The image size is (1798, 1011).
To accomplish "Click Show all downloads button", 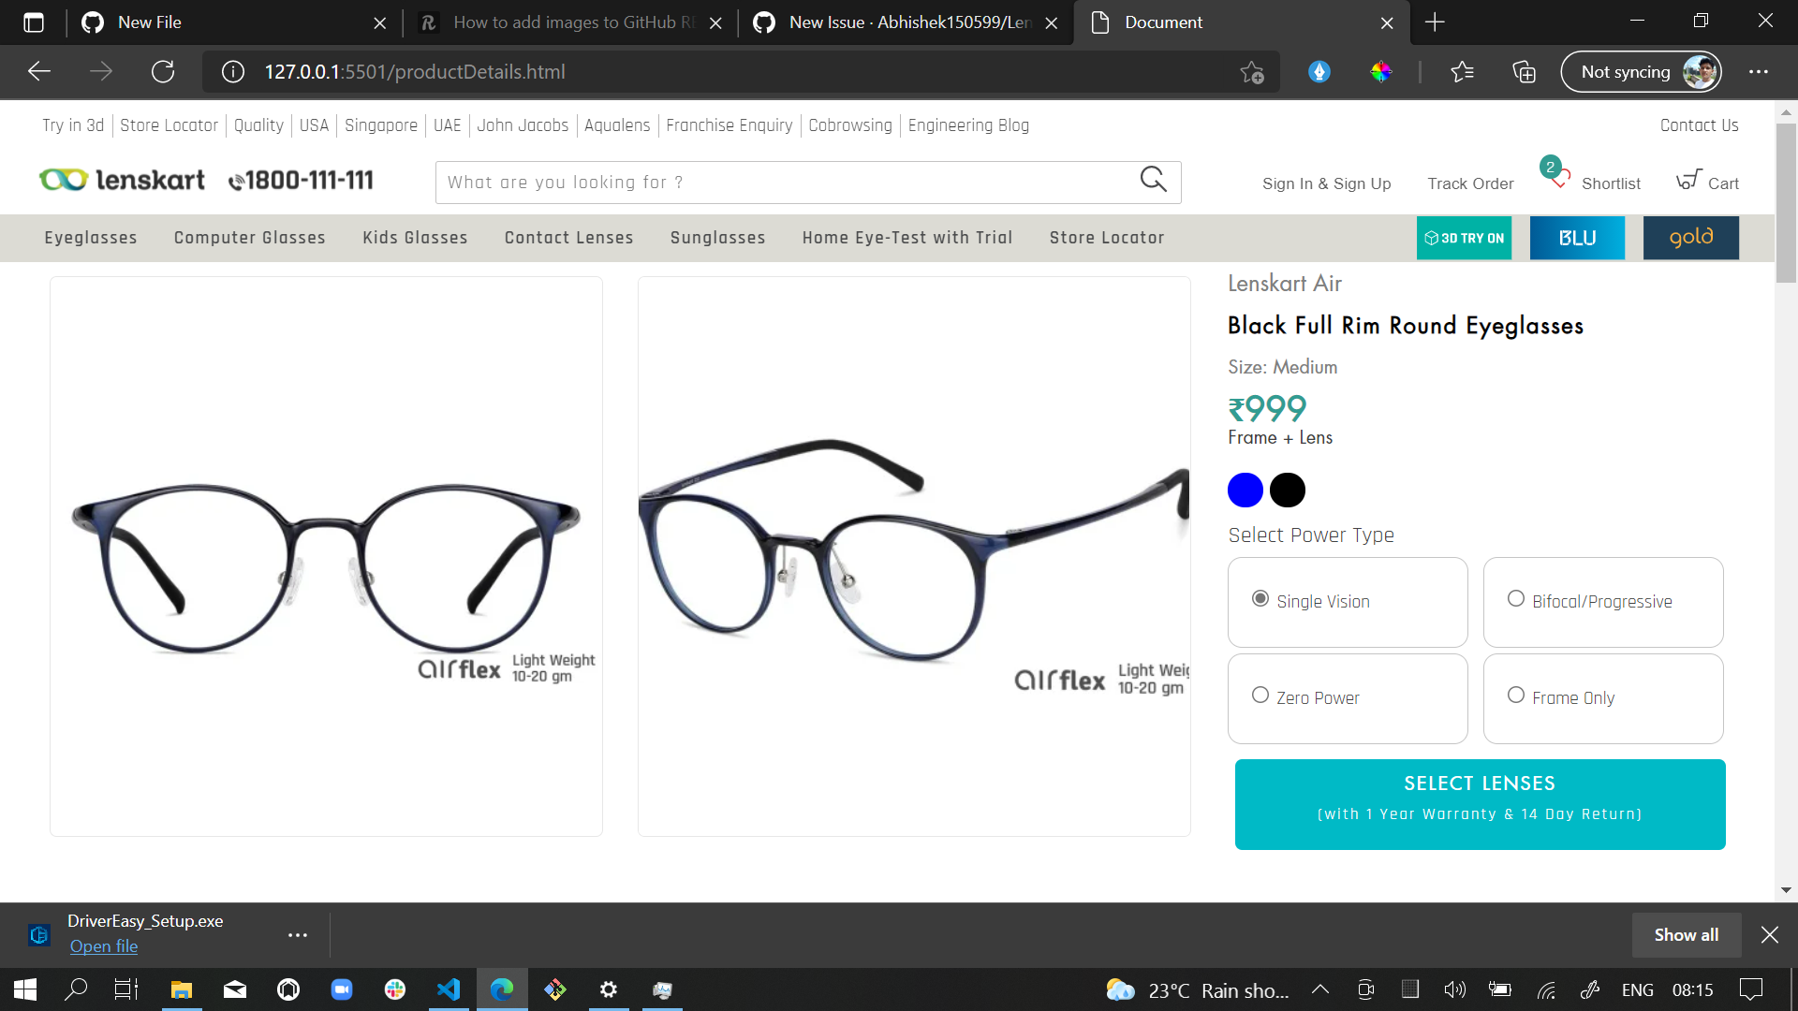I will [x=1686, y=934].
